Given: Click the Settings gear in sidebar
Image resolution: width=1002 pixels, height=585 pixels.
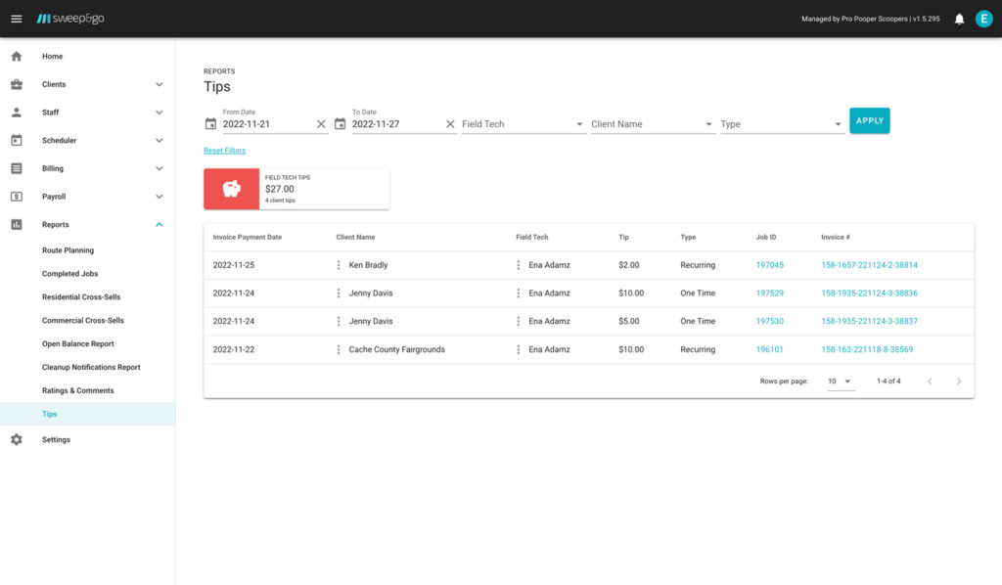Looking at the screenshot, I should tap(17, 440).
